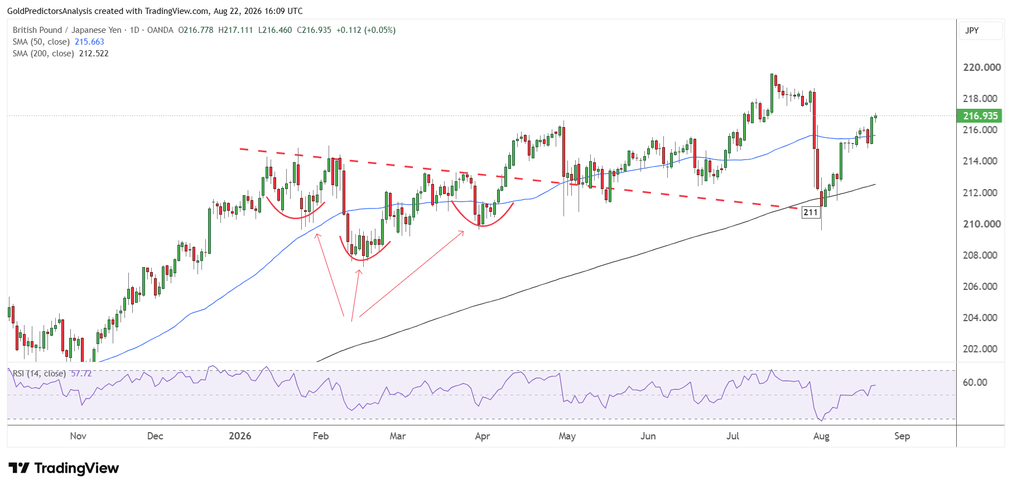The image size is (1012, 489).
Task: Click the Feb label on the time axis
Action: point(321,436)
